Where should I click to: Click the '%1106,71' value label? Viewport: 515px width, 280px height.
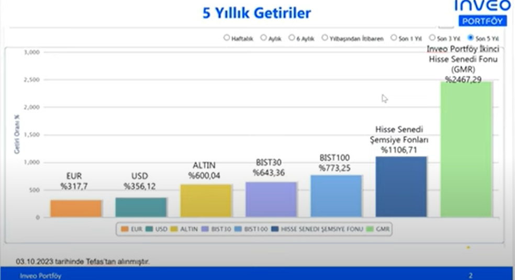[399, 150]
